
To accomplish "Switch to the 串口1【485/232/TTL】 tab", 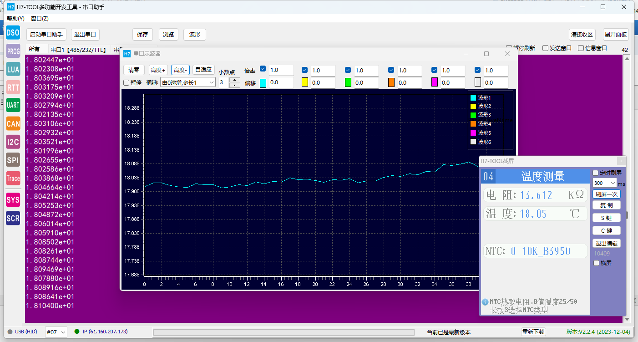I will 78,50.
